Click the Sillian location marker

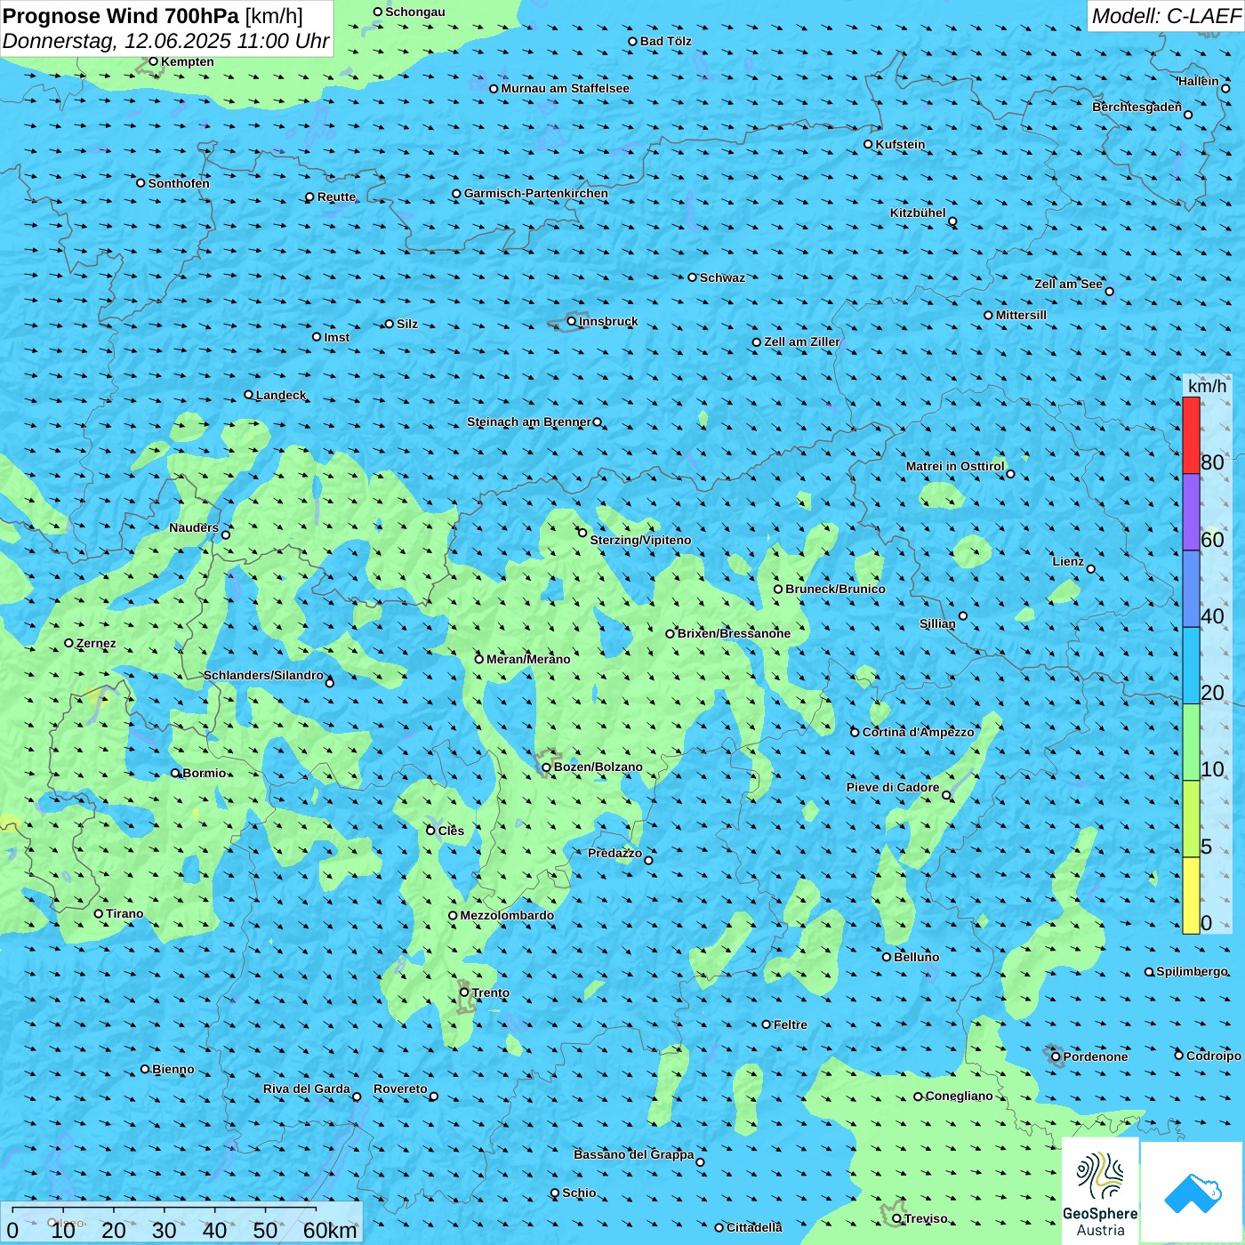[x=963, y=615]
